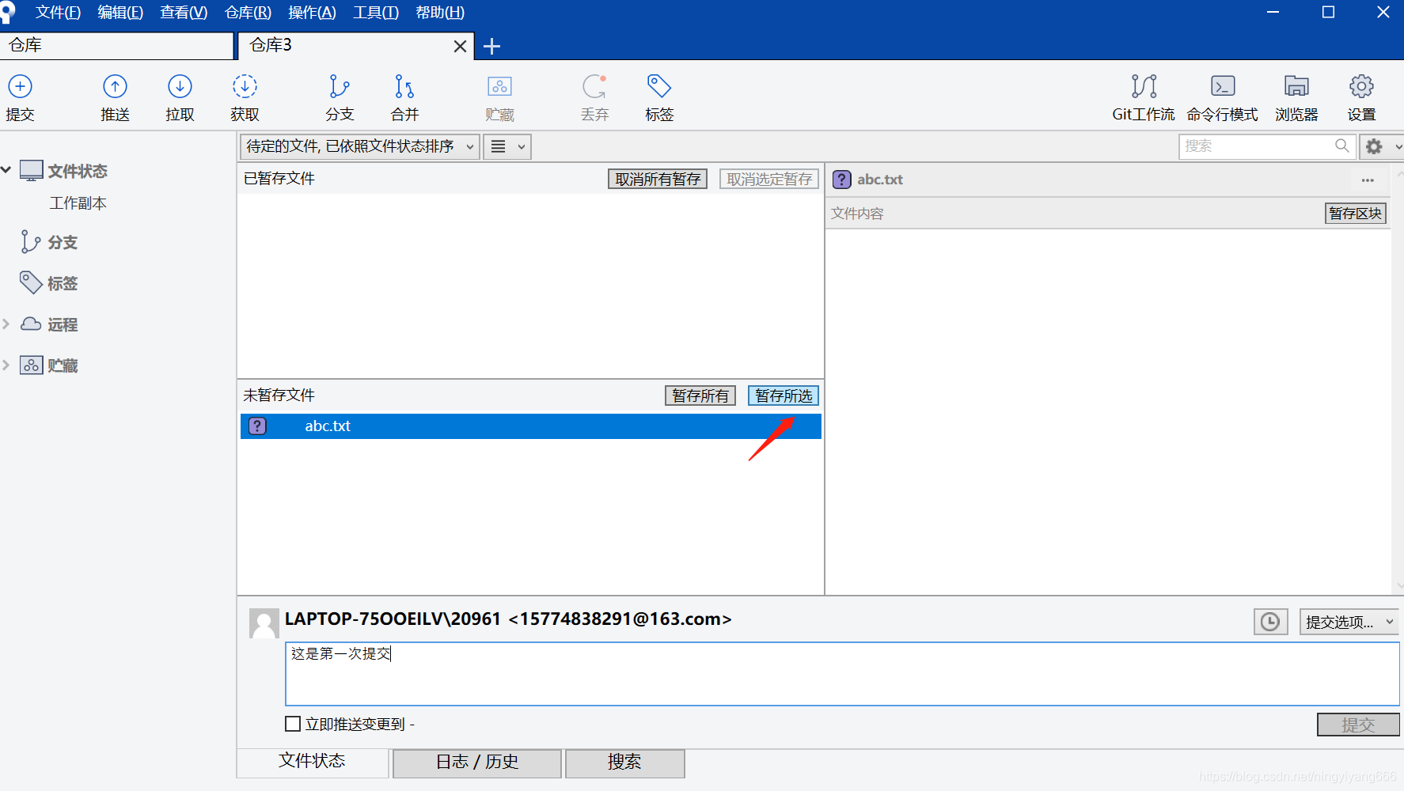Switch to the 日志 / 历史 tab
Screen dimensions: 1404x791
[x=477, y=763]
